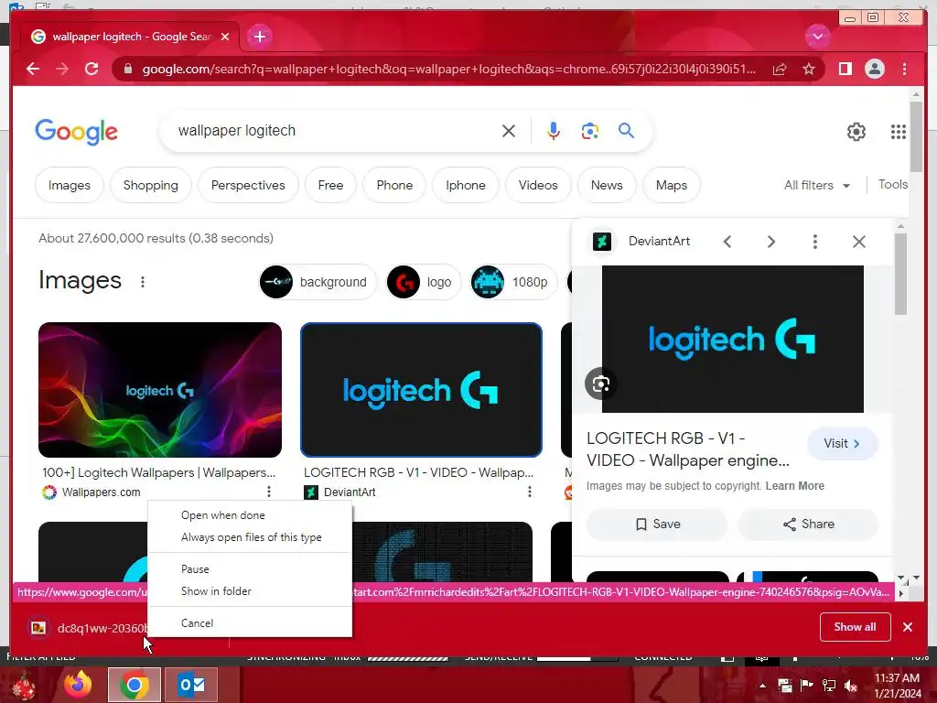Search by image with the Lens icon
The width and height of the screenshot is (937, 703).
[x=590, y=131]
